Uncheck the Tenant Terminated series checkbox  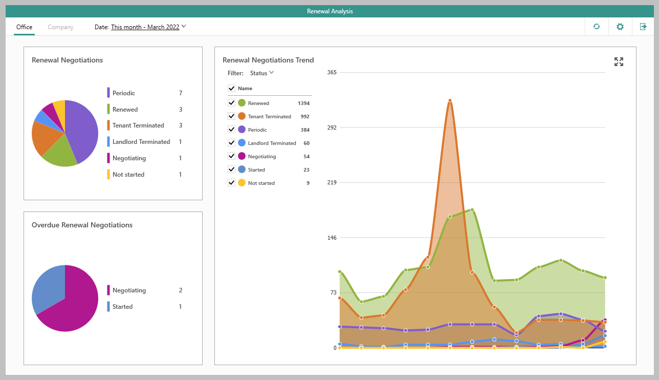coord(231,116)
